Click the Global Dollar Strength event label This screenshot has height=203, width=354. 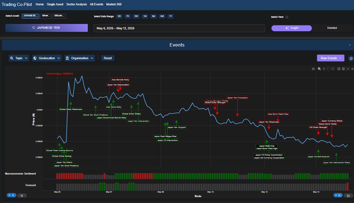(x=215, y=103)
